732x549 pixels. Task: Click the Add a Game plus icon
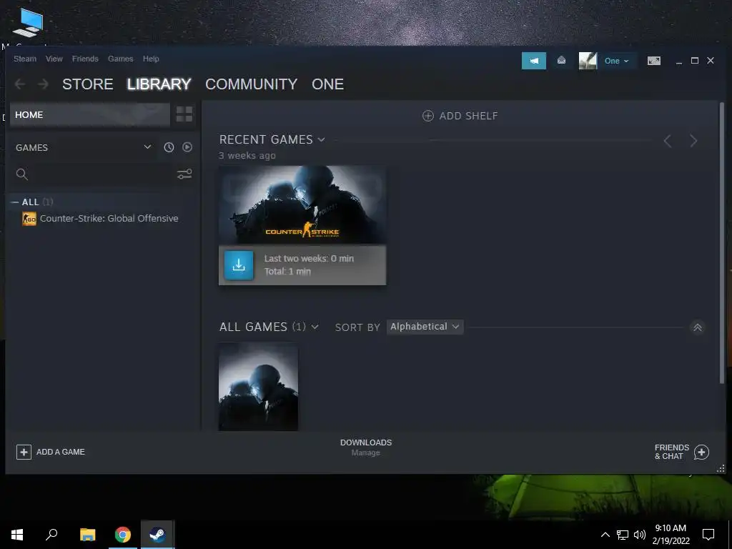(x=24, y=452)
